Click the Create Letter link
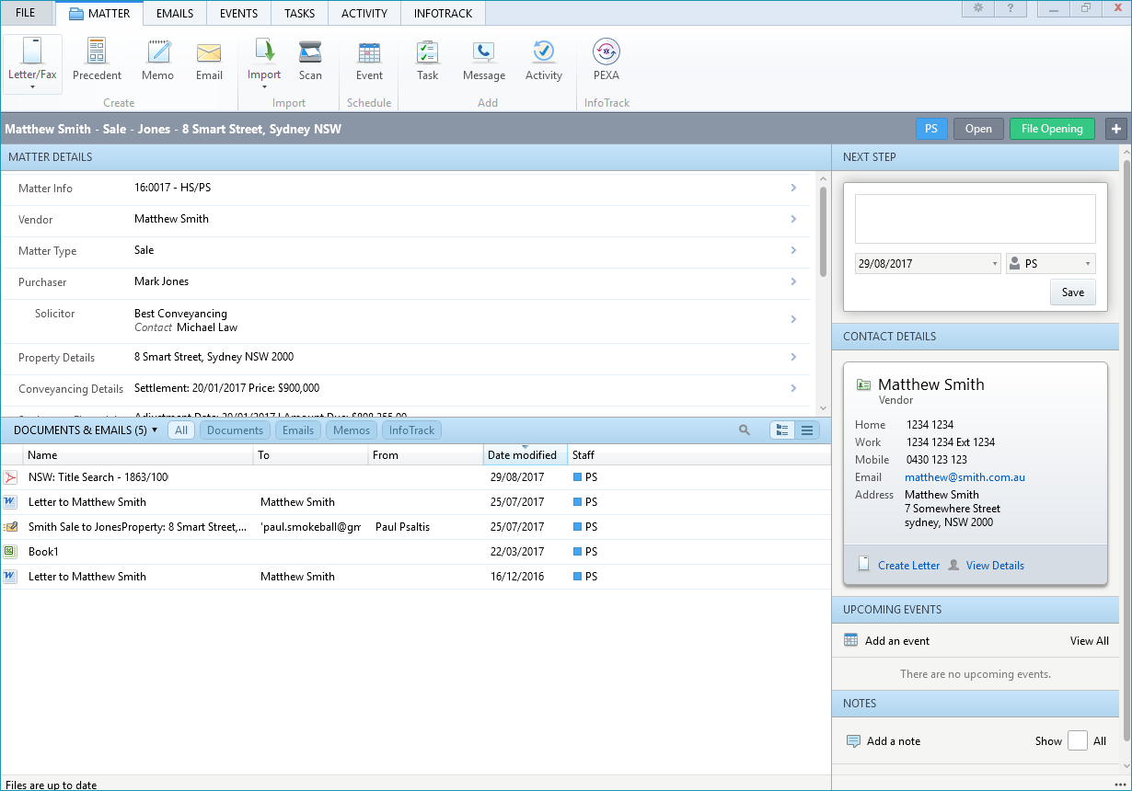Image resolution: width=1132 pixels, height=791 pixels. tap(909, 566)
